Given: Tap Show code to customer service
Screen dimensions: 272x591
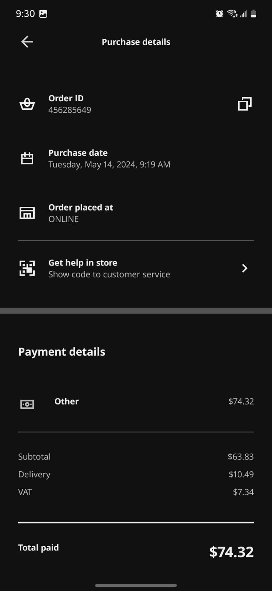Looking at the screenshot, I should 109,274.
